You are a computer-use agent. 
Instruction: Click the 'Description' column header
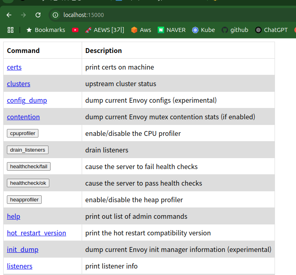click(x=104, y=51)
